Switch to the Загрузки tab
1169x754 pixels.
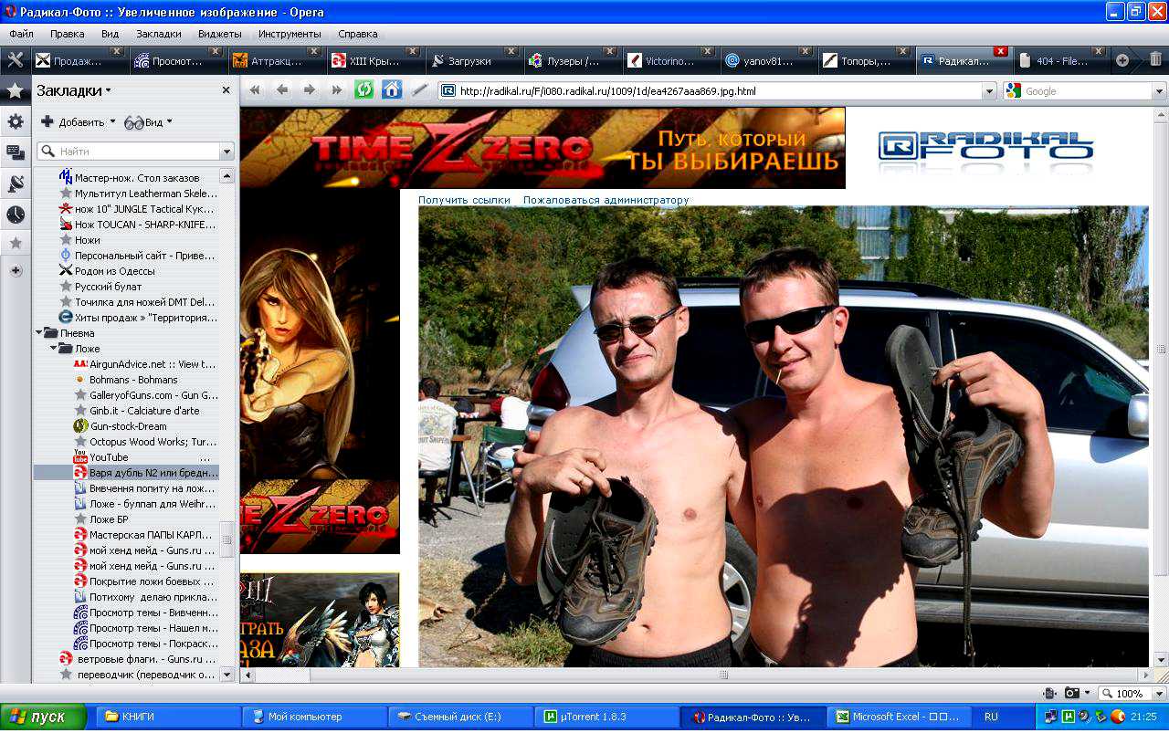(469, 61)
